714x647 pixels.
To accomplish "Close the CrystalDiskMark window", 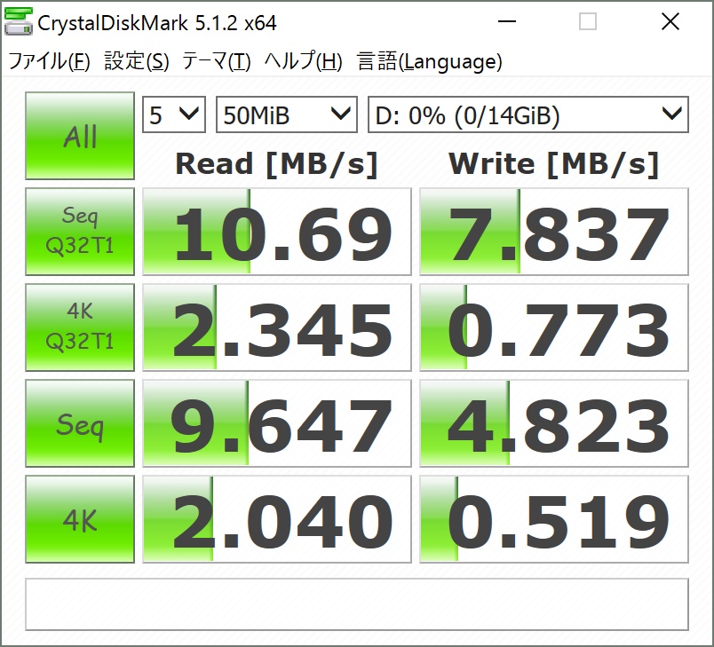I will pyautogui.click(x=670, y=21).
